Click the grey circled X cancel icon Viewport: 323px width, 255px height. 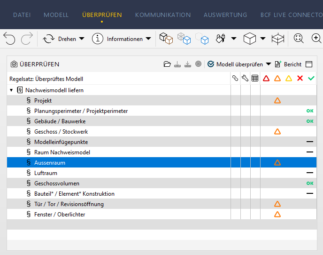[x=199, y=64]
